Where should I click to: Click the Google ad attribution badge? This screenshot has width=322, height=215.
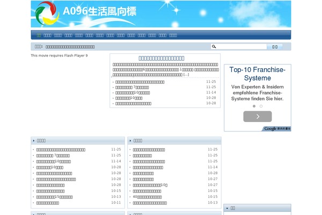276,129
